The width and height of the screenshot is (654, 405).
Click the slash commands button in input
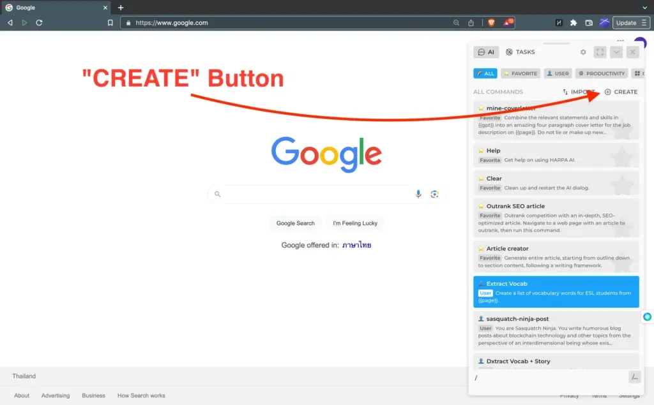point(634,377)
